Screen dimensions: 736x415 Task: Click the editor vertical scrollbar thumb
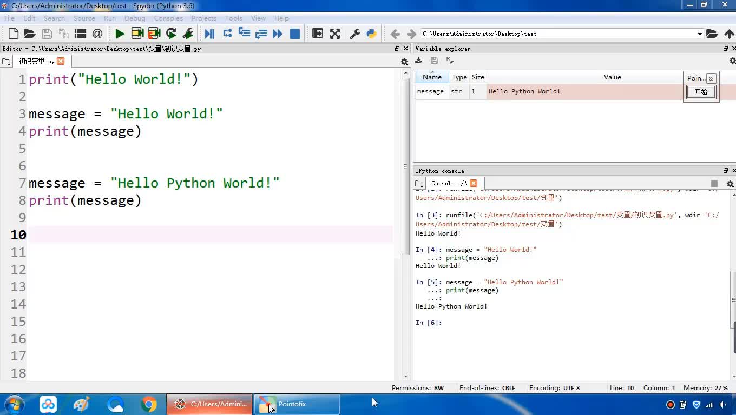[406, 166]
